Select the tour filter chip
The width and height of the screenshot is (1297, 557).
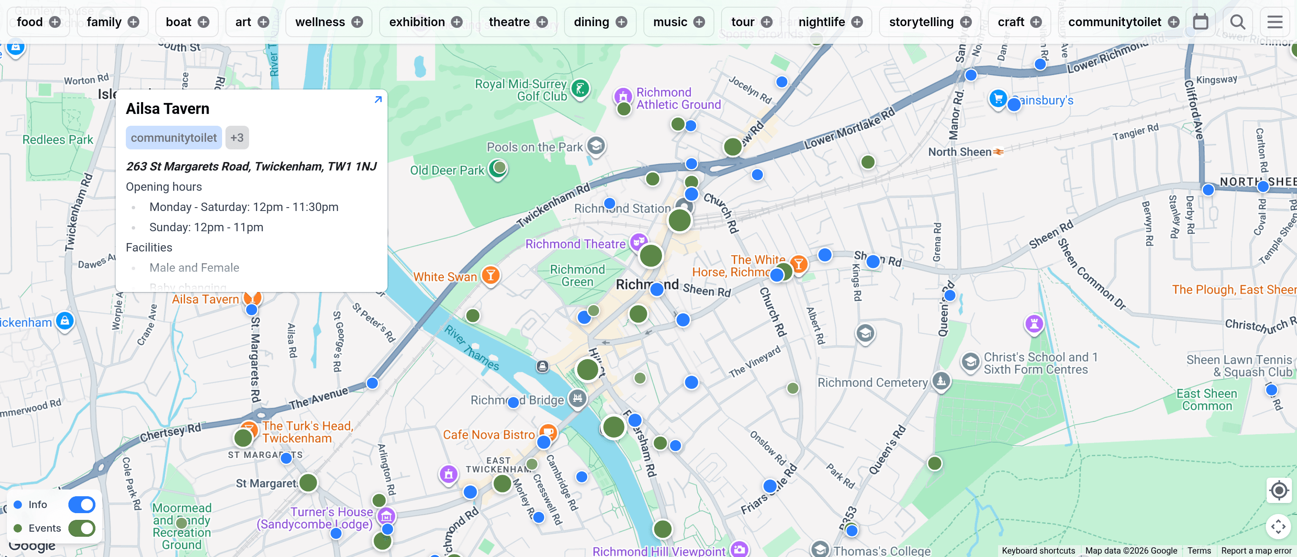click(x=751, y=22)
